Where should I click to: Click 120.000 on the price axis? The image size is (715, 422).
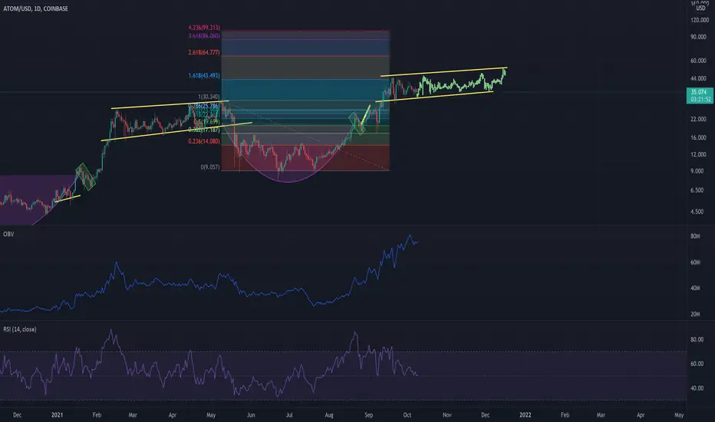(699, 20)
